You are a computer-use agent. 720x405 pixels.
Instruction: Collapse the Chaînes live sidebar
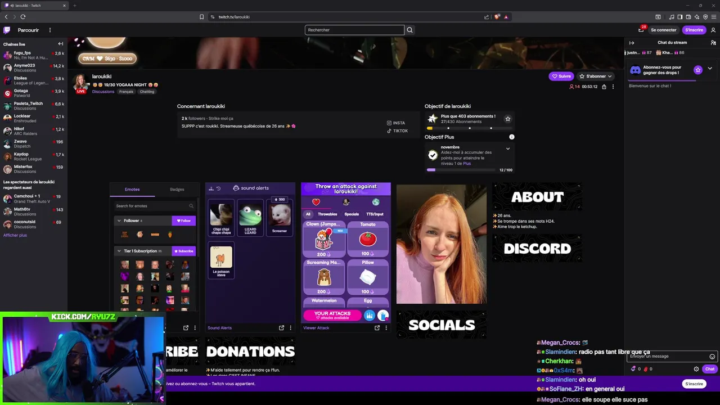61,44
